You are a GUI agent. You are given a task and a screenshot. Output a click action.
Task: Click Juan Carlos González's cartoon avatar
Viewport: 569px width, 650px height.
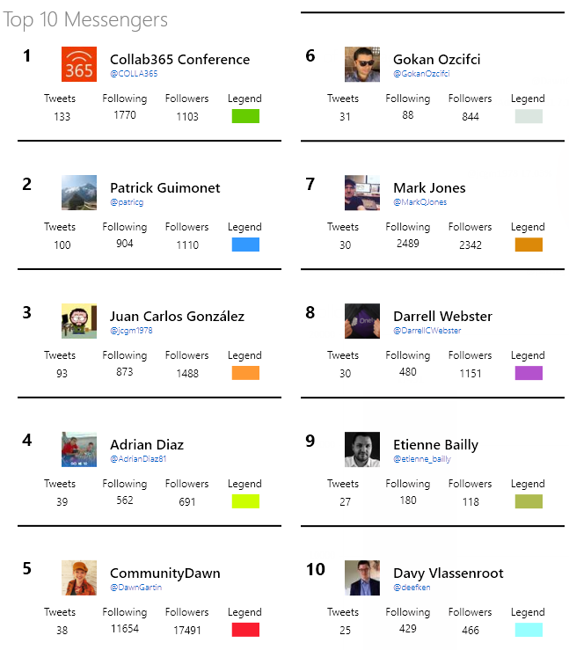[x=79, y=321]
